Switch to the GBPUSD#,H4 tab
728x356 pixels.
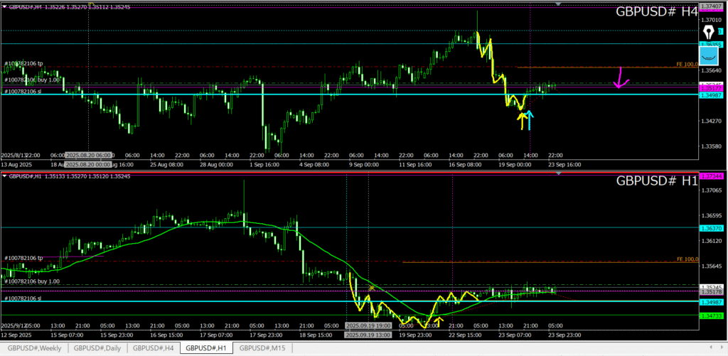154,348
